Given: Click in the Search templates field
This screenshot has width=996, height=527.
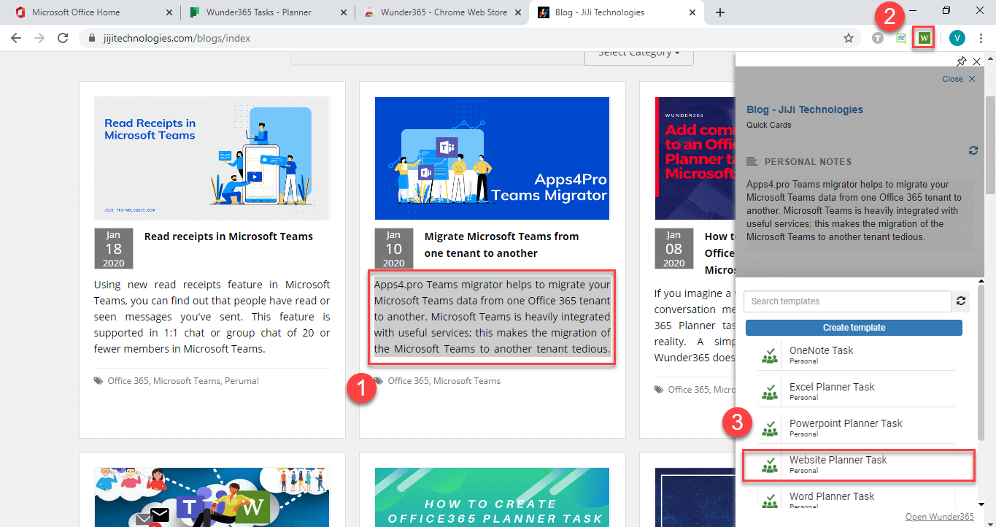Looking at the screenshot, I should 847,301.
